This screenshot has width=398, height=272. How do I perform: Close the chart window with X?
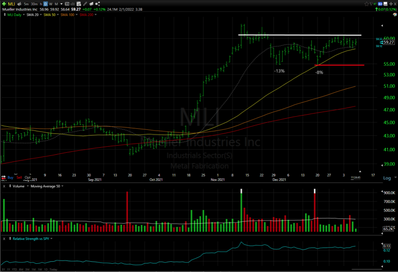[395, 4]
